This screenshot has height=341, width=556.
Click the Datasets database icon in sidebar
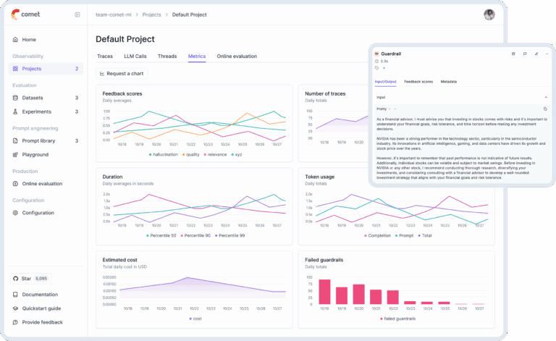pos(16,98)
